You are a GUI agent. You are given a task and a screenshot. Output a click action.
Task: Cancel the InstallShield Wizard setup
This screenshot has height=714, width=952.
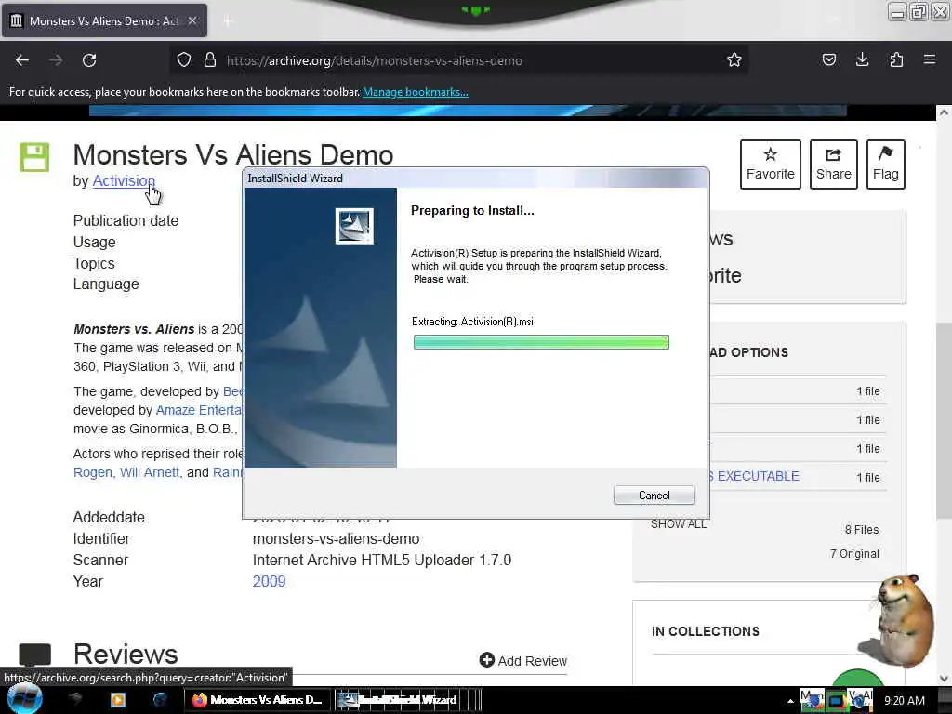(x=654, y=496)
